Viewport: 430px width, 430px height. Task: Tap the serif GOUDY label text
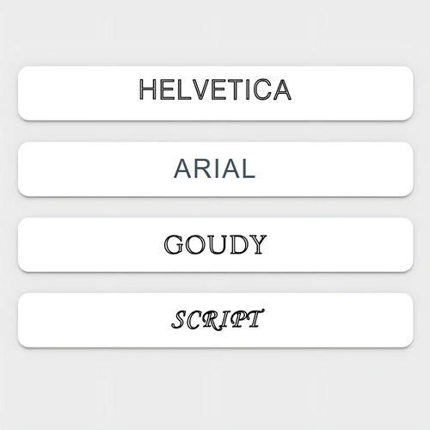pos(215,244)
